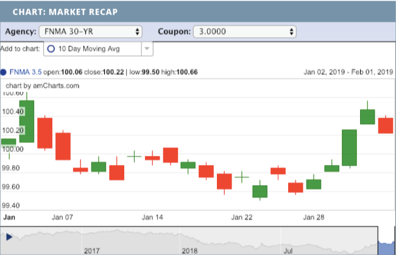Click the 2018 marker in the chart scrollbar

[190, 250]
